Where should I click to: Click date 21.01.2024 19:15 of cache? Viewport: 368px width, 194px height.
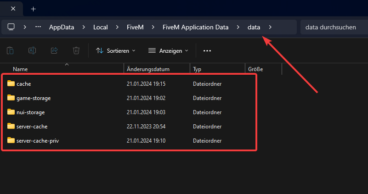pyautogui.click(x=146, y=84)
